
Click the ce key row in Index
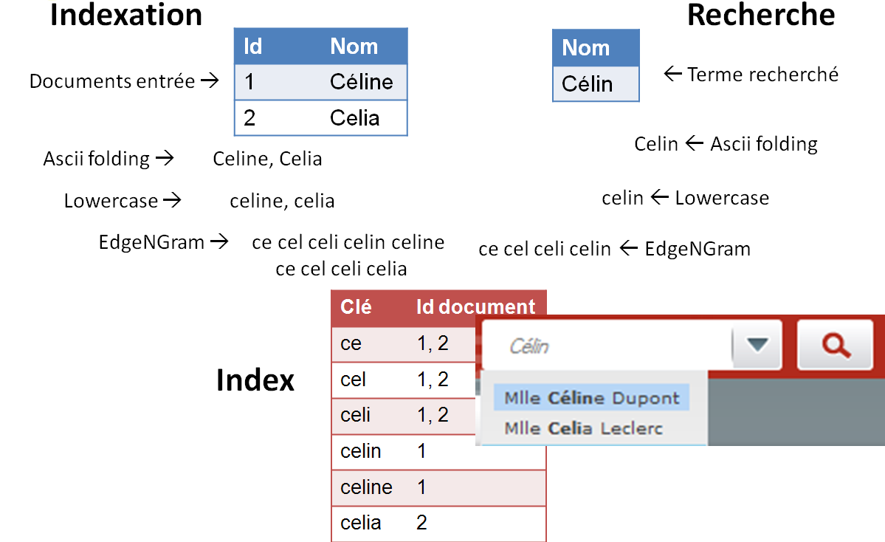404,344
